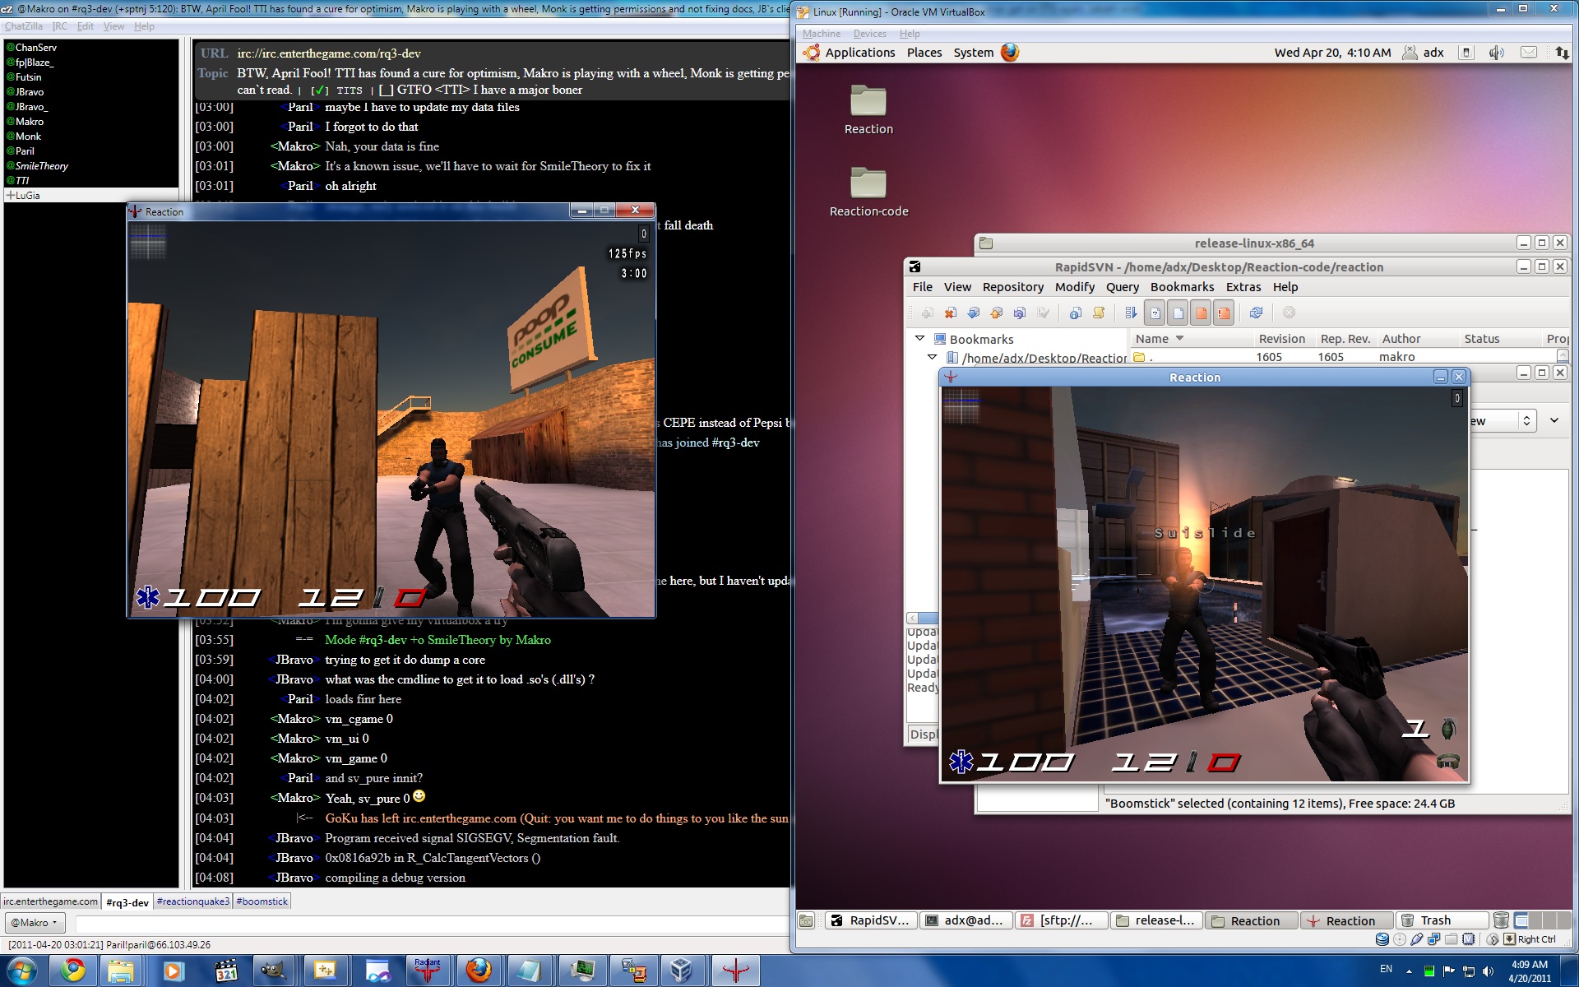1579x987 pixels.
Task: Toggle the show modified files button
Action: pos(1201,313)
